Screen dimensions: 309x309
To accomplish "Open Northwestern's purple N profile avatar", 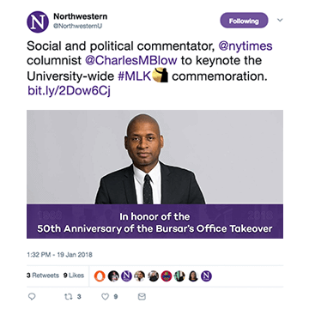I will coord(38,21).
